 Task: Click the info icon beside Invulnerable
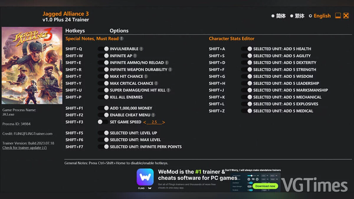[x=141, y=49]
